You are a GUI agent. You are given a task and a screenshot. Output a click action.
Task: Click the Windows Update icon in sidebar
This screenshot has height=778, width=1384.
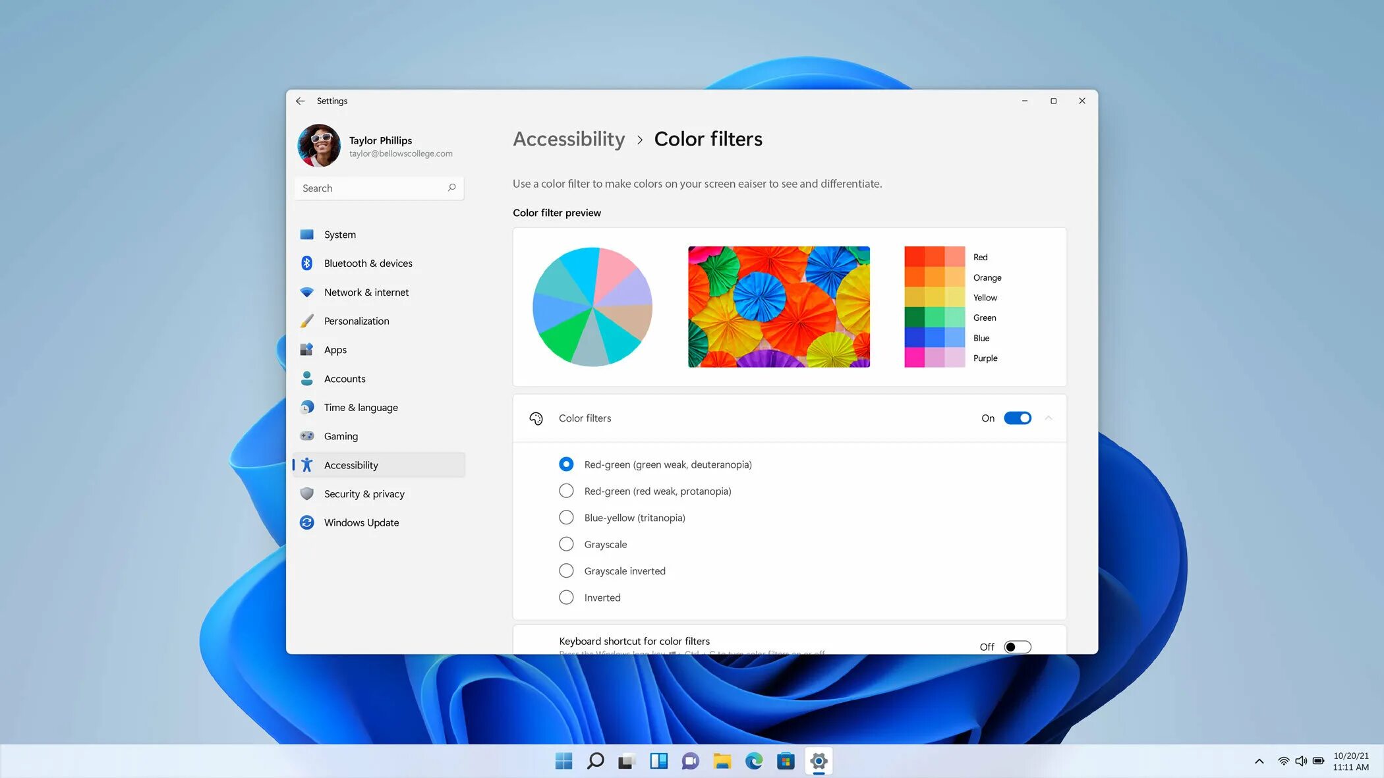click(x=306, y=522)
